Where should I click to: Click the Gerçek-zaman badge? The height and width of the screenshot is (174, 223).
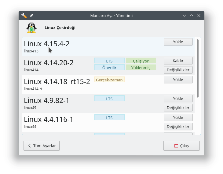[x=109, y=80]
